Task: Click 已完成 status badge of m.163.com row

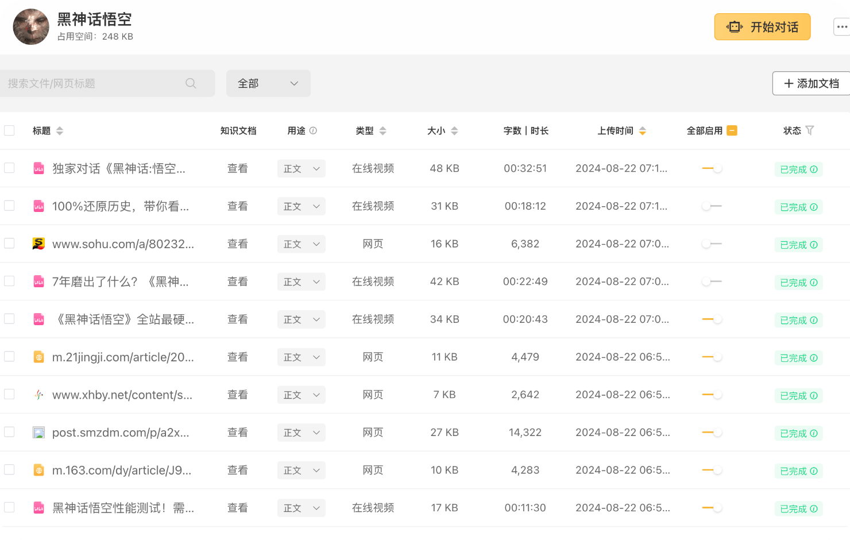Action: [798, 471]
